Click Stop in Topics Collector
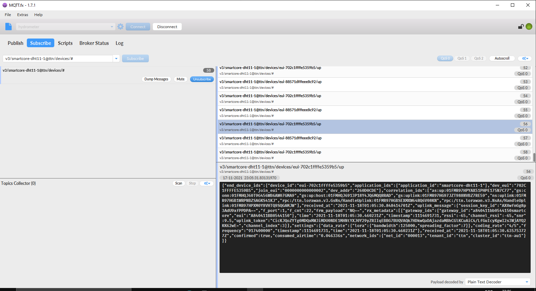Screen dimensions: 536x291 [x=192, y=183]
